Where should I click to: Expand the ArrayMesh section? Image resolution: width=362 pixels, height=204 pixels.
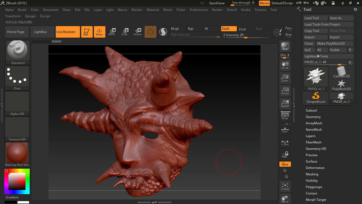314,123
